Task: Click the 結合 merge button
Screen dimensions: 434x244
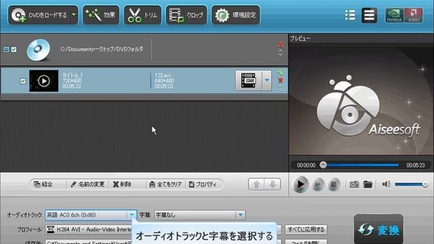Action: 43,184
